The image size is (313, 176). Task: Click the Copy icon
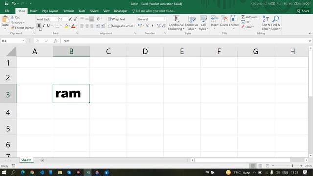pyautogui.click(x=13, y=22)
